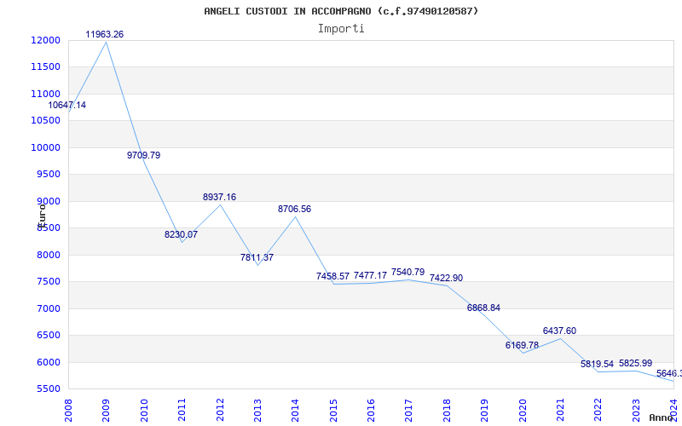
Task: Select the value 9709.79
Action: point(143,155)
